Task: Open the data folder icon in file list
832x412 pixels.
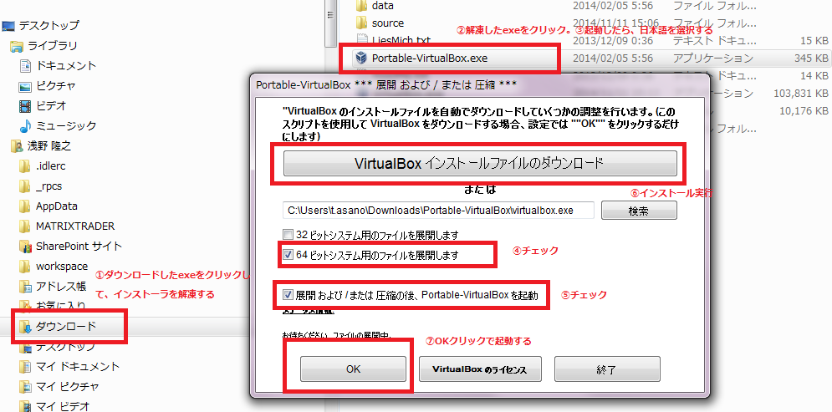Action: coord(361,6)
